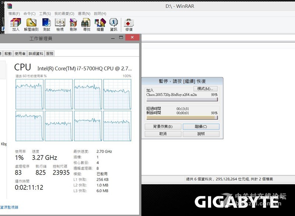The width and height of the screenshot is (295, 216).
Task: Click the View (檢視) toolbar icon
Action: 60,24
